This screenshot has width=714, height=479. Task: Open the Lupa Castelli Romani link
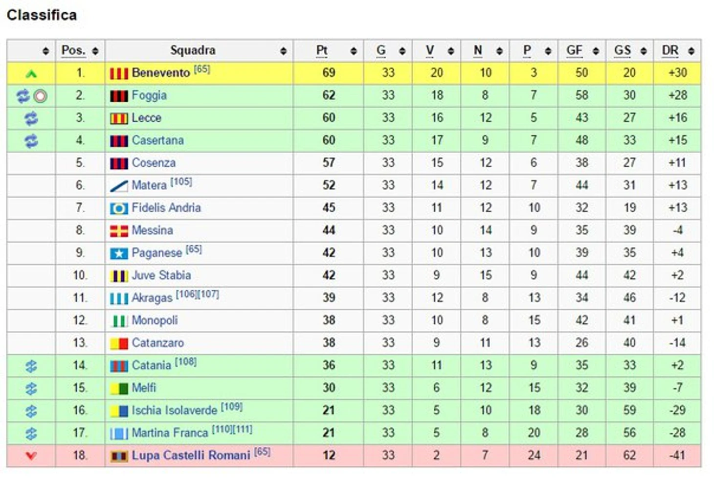pyautogui.click(x=191, y=456)
